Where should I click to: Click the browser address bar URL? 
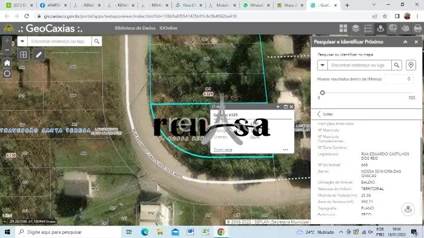coord(141,16)
